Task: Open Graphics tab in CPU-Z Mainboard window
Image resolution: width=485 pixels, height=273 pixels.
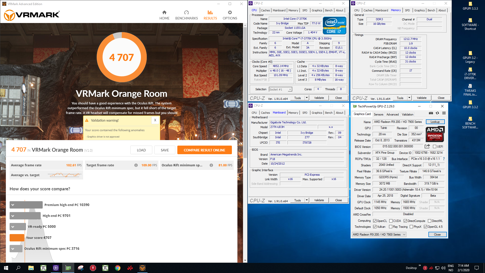Action: [317, 113]
